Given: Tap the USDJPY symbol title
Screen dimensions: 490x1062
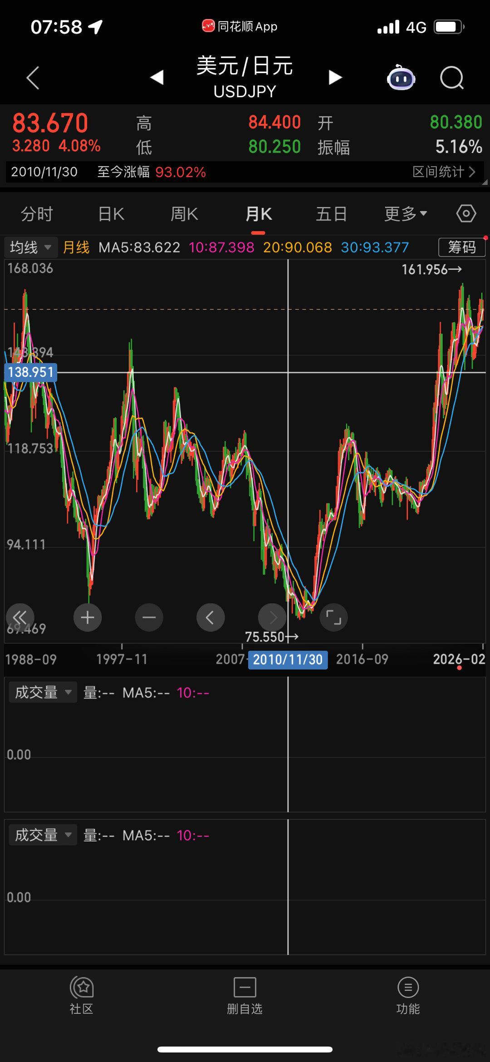Looking at the screenshot, I should coord(245,92).
